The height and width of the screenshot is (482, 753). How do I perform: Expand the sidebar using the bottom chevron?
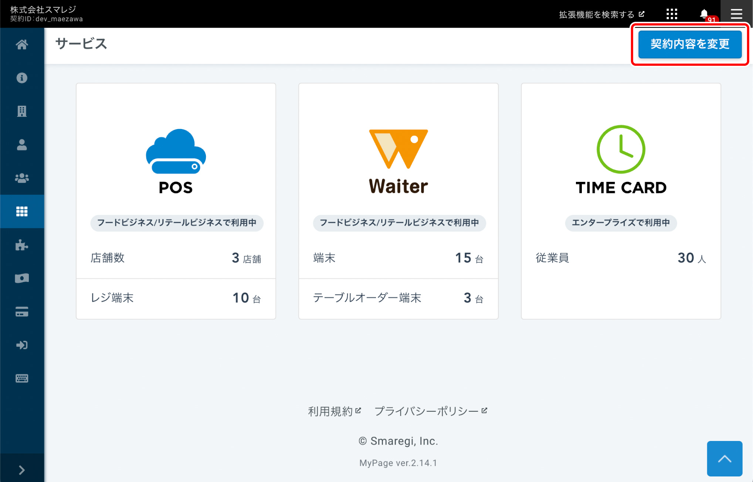pos(22,470)
